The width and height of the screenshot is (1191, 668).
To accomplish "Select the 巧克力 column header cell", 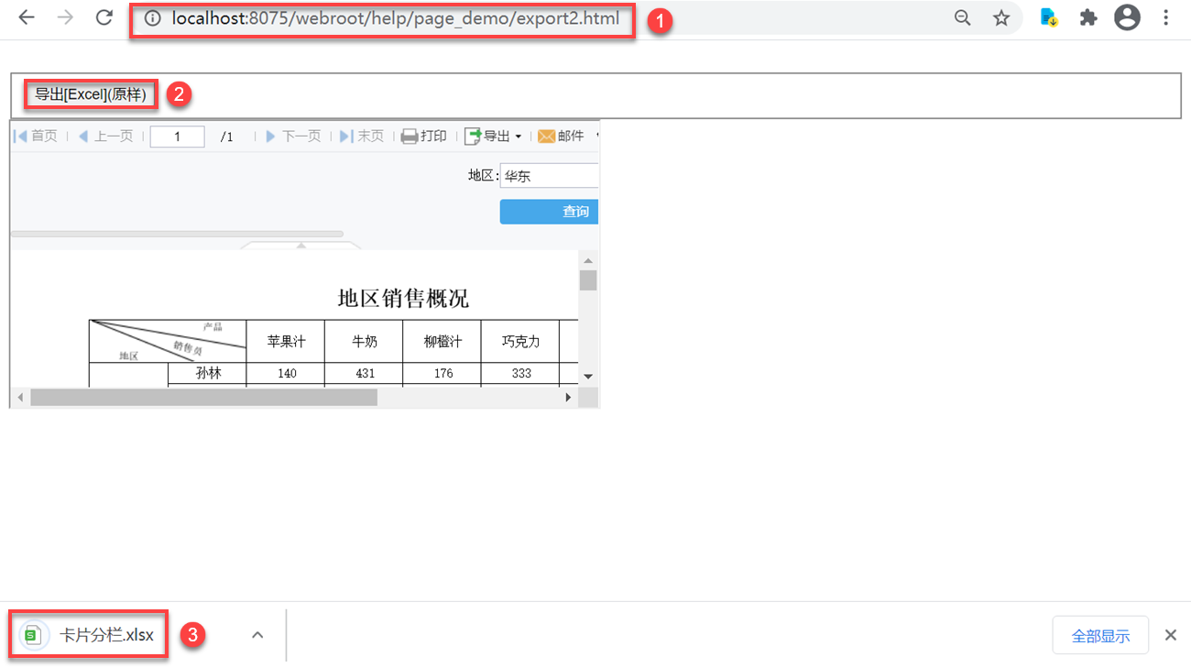I will [x=520, y=342].
